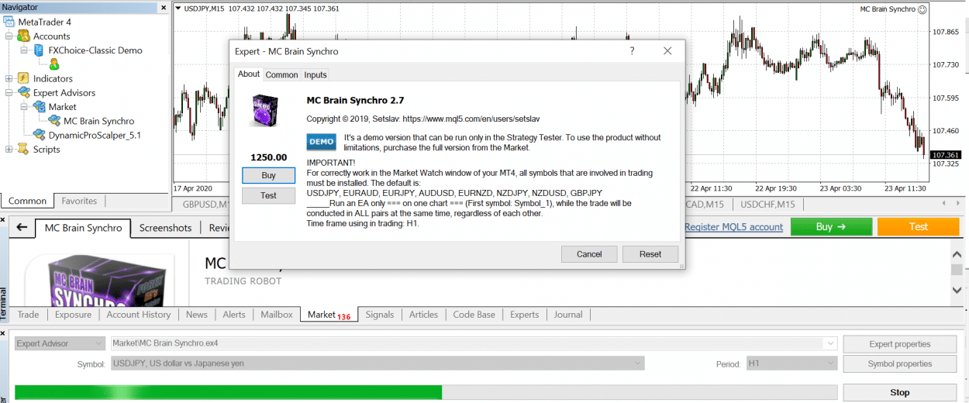This screenshot has height=403, width=969.
Task: Click the Expert Advisors folder icon
Action: tap(23, 92)
